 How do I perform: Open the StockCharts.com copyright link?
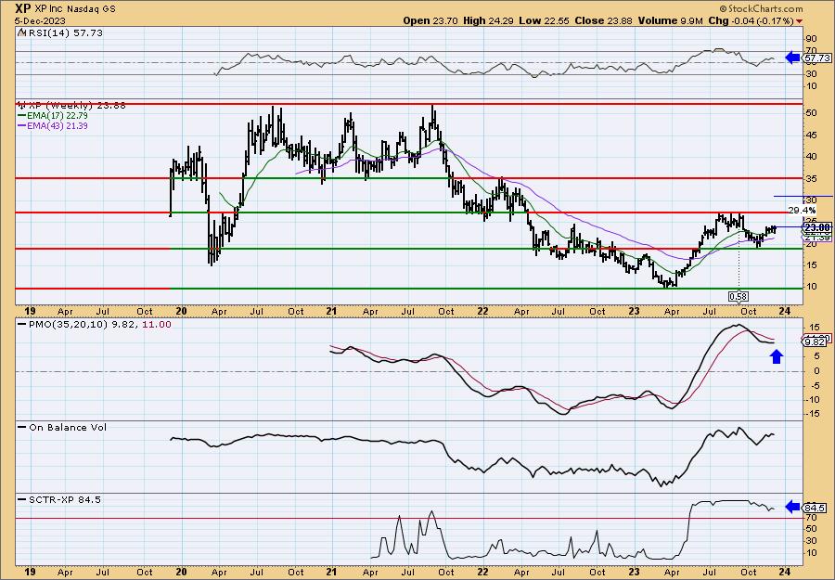point(761,9)
